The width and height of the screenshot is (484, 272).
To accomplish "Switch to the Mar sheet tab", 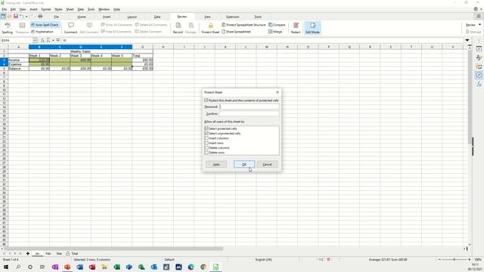I will pyautogui.click(x=59, y=254).
